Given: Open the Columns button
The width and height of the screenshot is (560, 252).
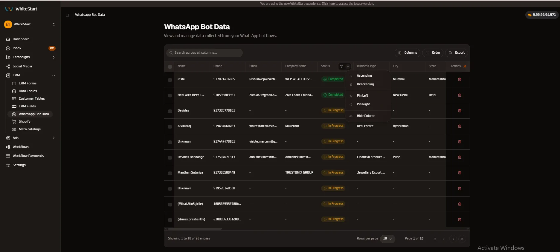Looking at the screenshot, I should pyautogui.click(x=408, y=53).
